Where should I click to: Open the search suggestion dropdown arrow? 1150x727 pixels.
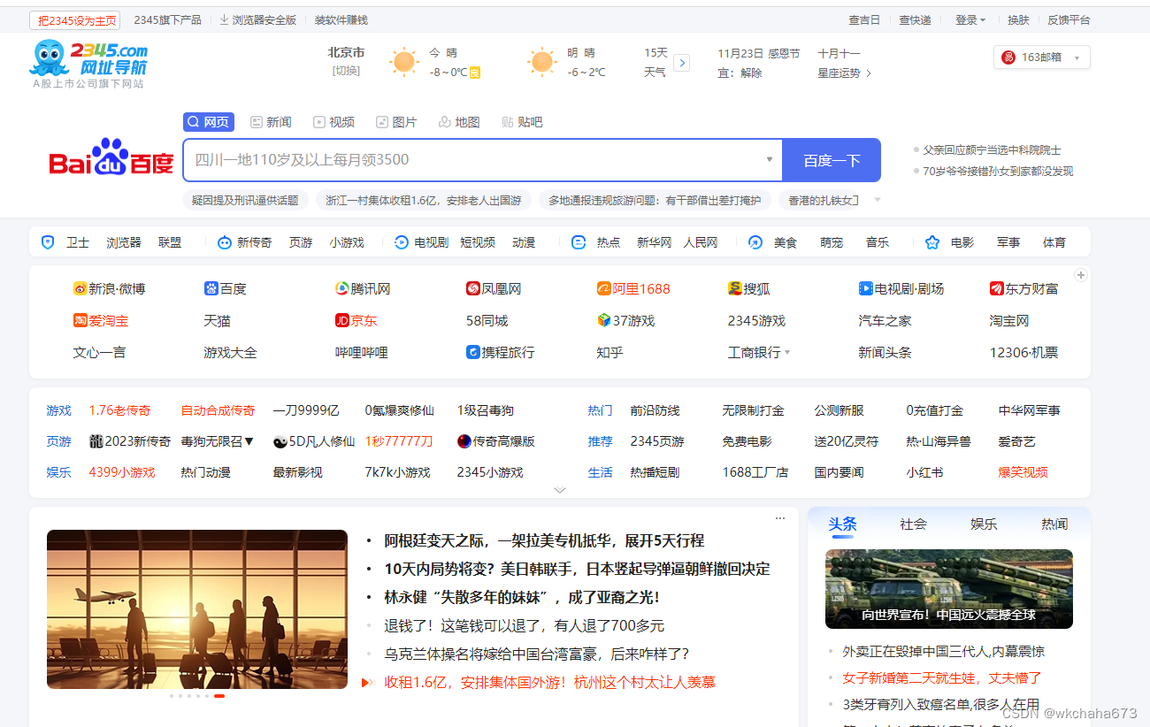[x=769, y=160]
